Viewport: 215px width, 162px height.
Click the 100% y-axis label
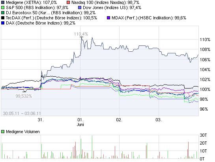(205, 89)
